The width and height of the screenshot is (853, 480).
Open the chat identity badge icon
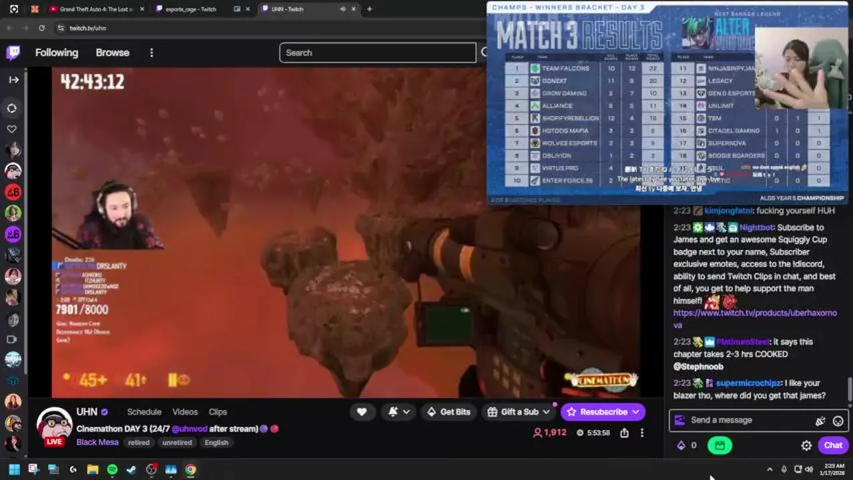coord(679,420)
